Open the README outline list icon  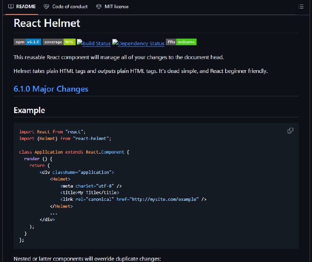pyautogui.click(x=301, y=7)
